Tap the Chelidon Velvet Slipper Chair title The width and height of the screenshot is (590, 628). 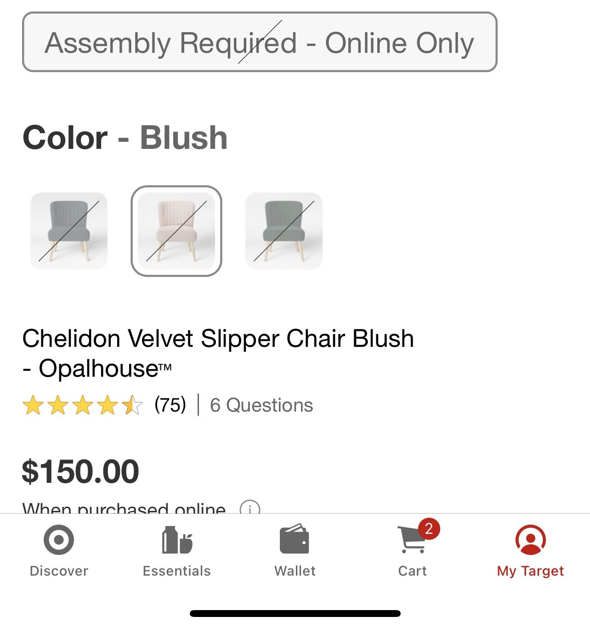218,353
